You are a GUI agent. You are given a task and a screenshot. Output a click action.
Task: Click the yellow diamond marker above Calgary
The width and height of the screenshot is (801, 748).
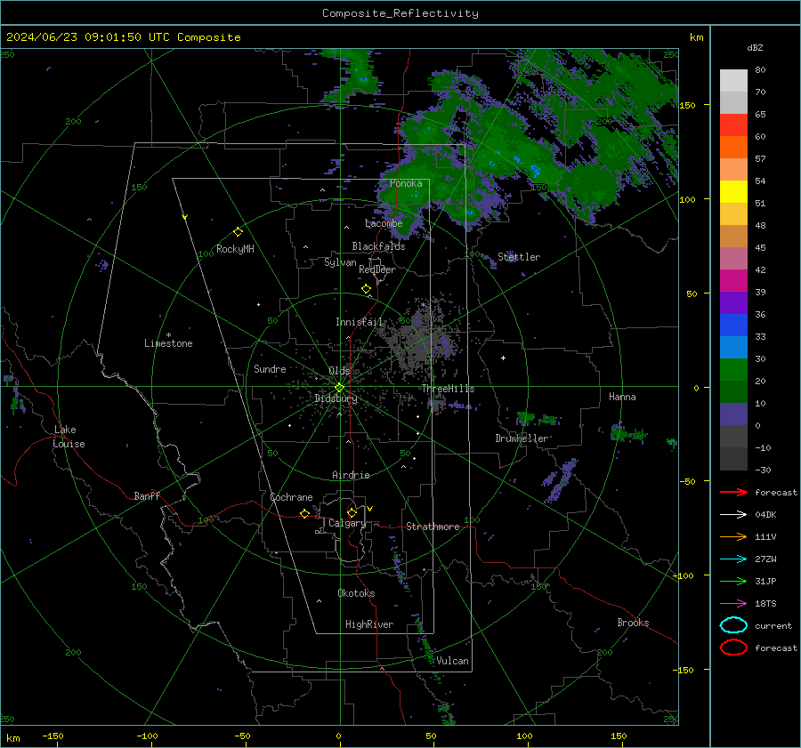tap(352, 512)
